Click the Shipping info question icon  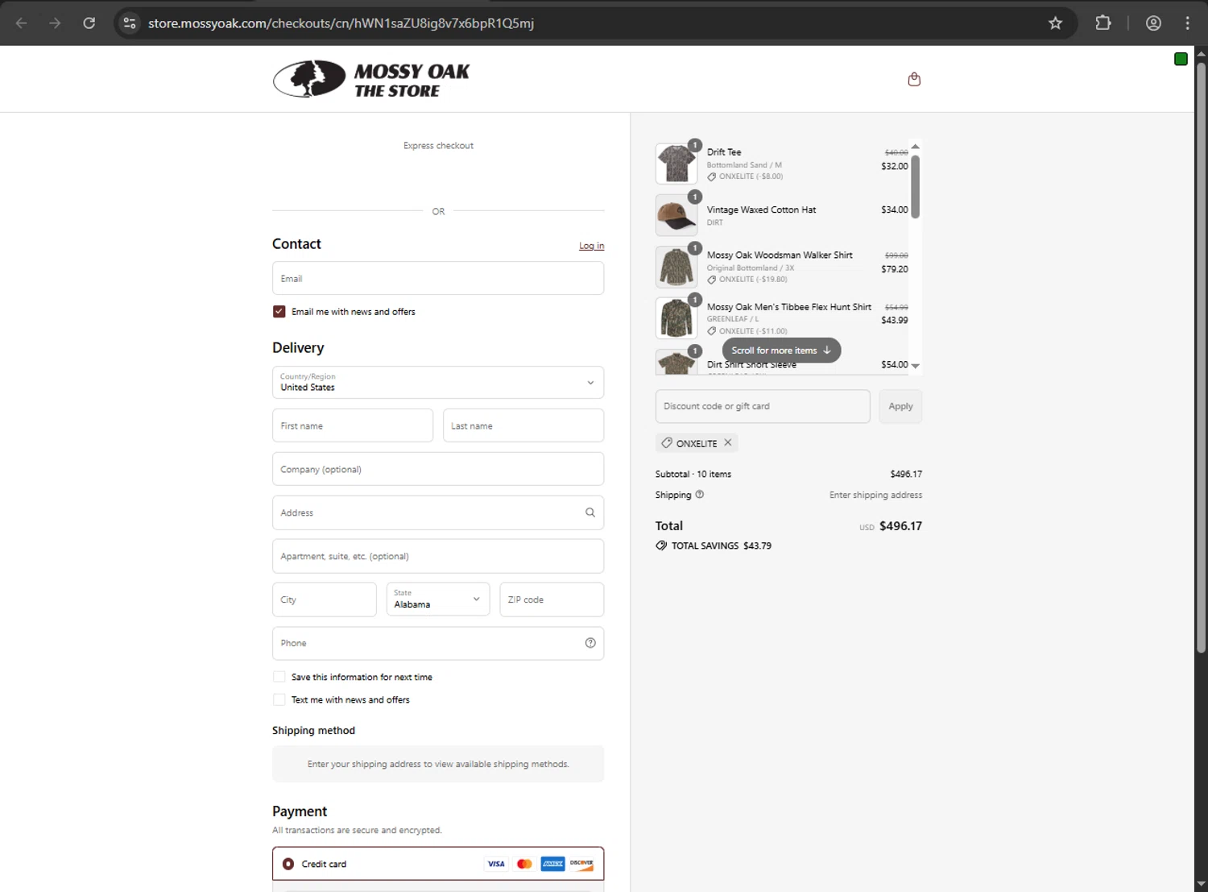tap(700, 495)
